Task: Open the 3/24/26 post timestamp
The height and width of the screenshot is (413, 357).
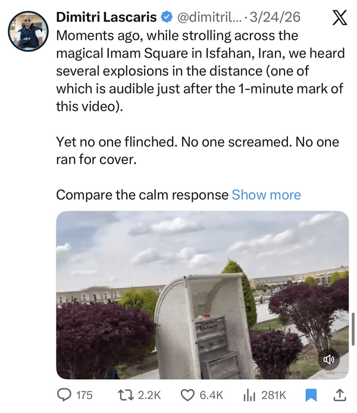Action: pos(275,17)
